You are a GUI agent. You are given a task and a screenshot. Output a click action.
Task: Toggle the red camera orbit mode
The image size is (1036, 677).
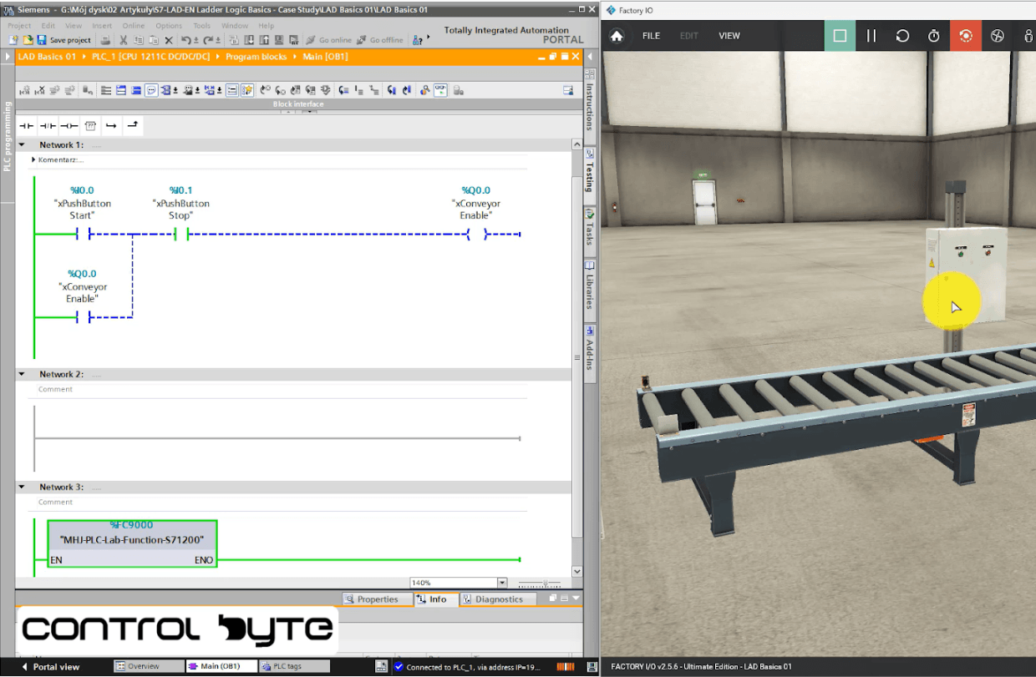(965, 36)
